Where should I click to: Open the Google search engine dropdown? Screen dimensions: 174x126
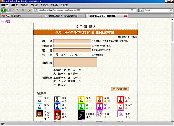143,10
